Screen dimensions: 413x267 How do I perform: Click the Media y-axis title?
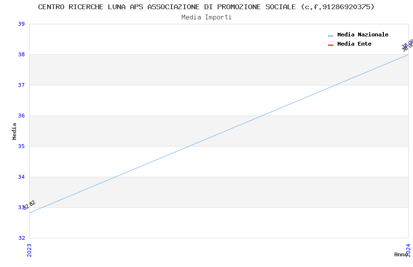point(14,131)
